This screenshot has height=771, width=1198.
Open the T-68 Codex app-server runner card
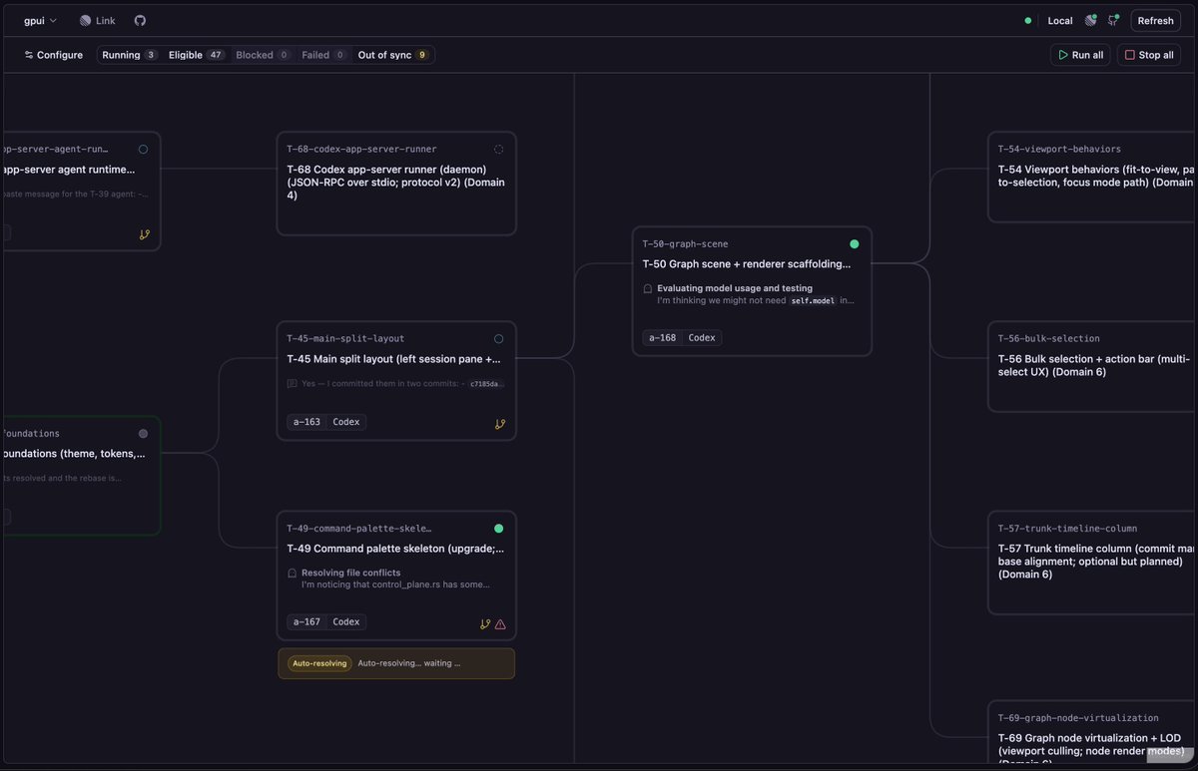(x=396, y=184)
